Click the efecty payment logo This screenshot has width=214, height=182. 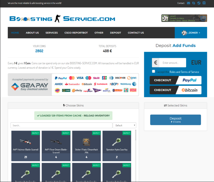77,90
